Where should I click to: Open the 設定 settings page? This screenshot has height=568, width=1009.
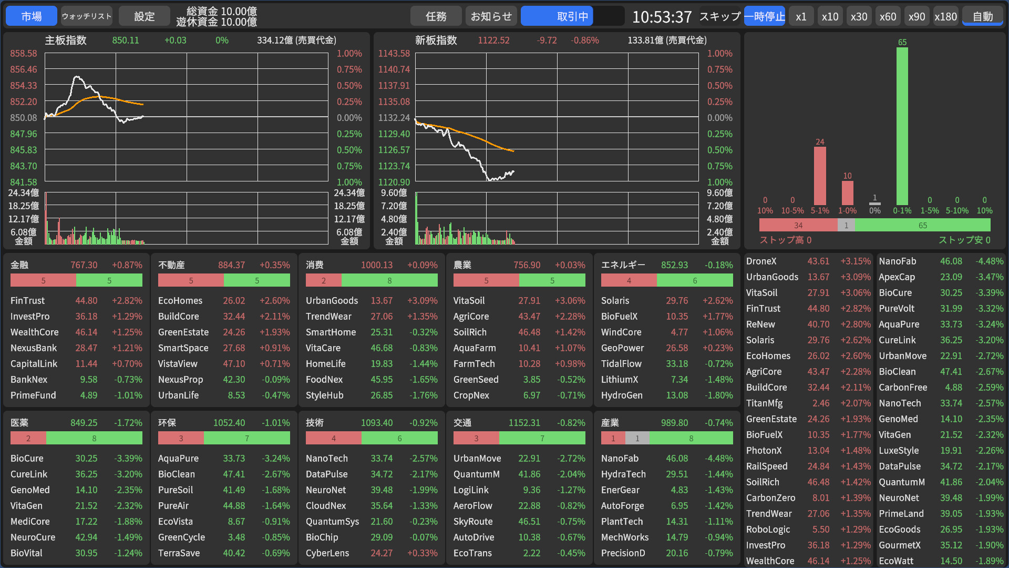point(144,16)
